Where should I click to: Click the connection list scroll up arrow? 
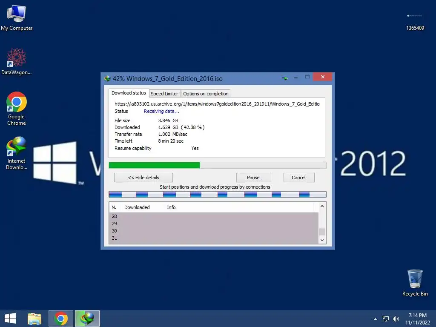click(322, 207)
